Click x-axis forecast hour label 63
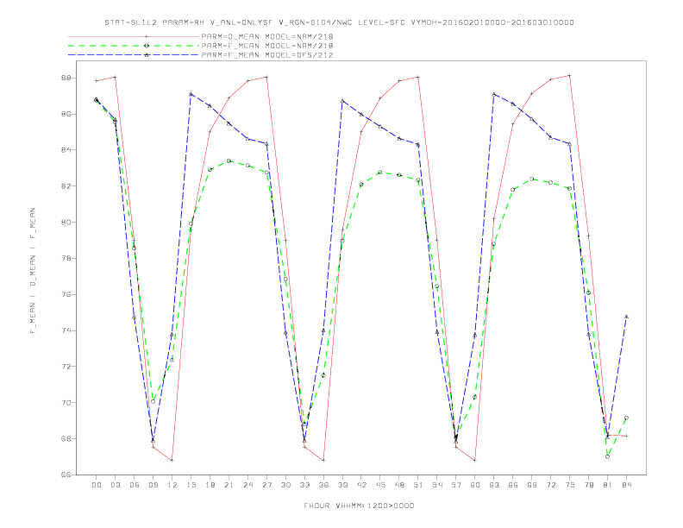The width and height of the screenshot is (683, 528). (x=494, y=485)
